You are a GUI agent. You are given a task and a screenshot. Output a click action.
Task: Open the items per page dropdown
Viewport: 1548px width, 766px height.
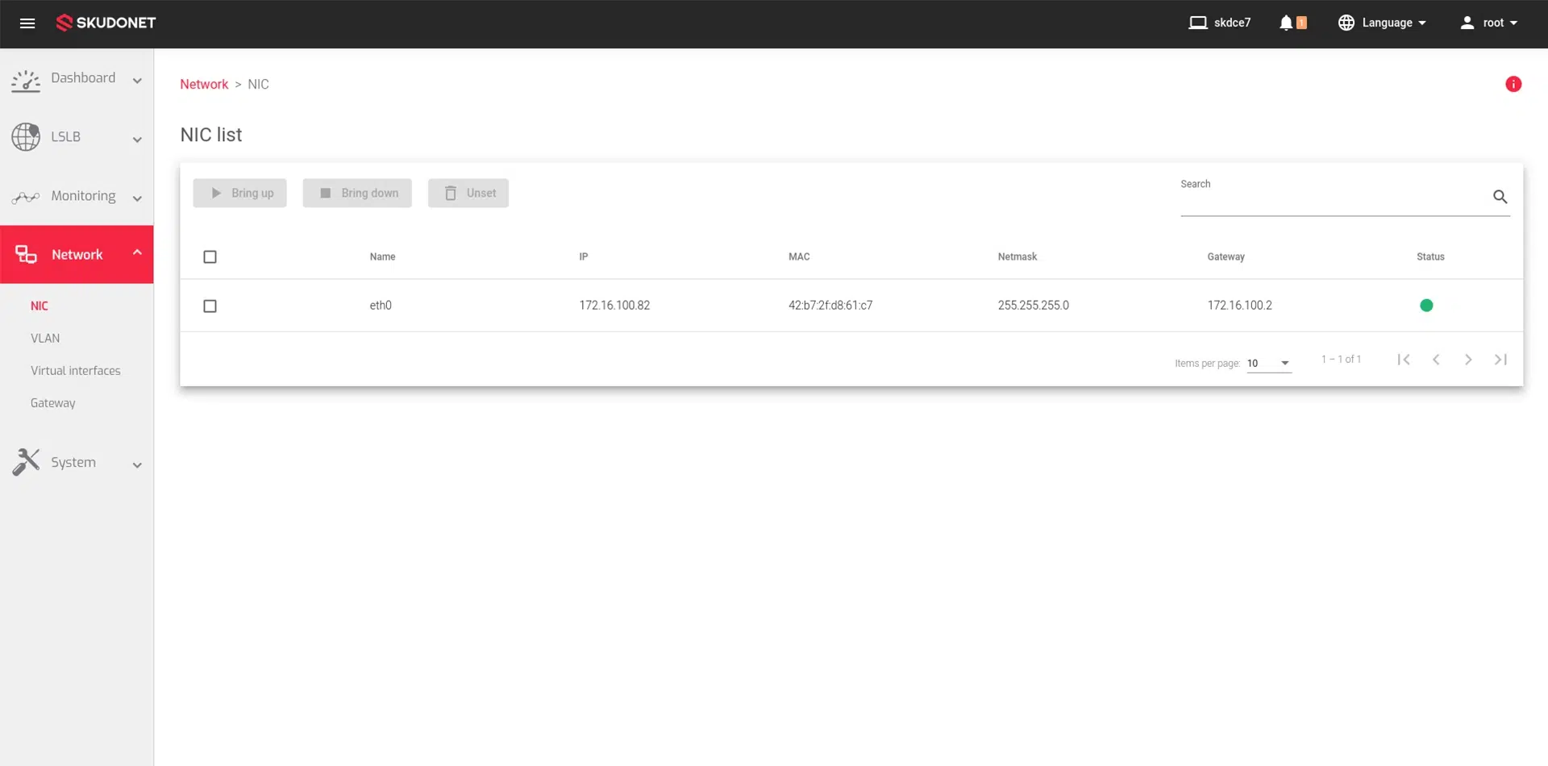pyautogui.click(x=1268, y=364)
